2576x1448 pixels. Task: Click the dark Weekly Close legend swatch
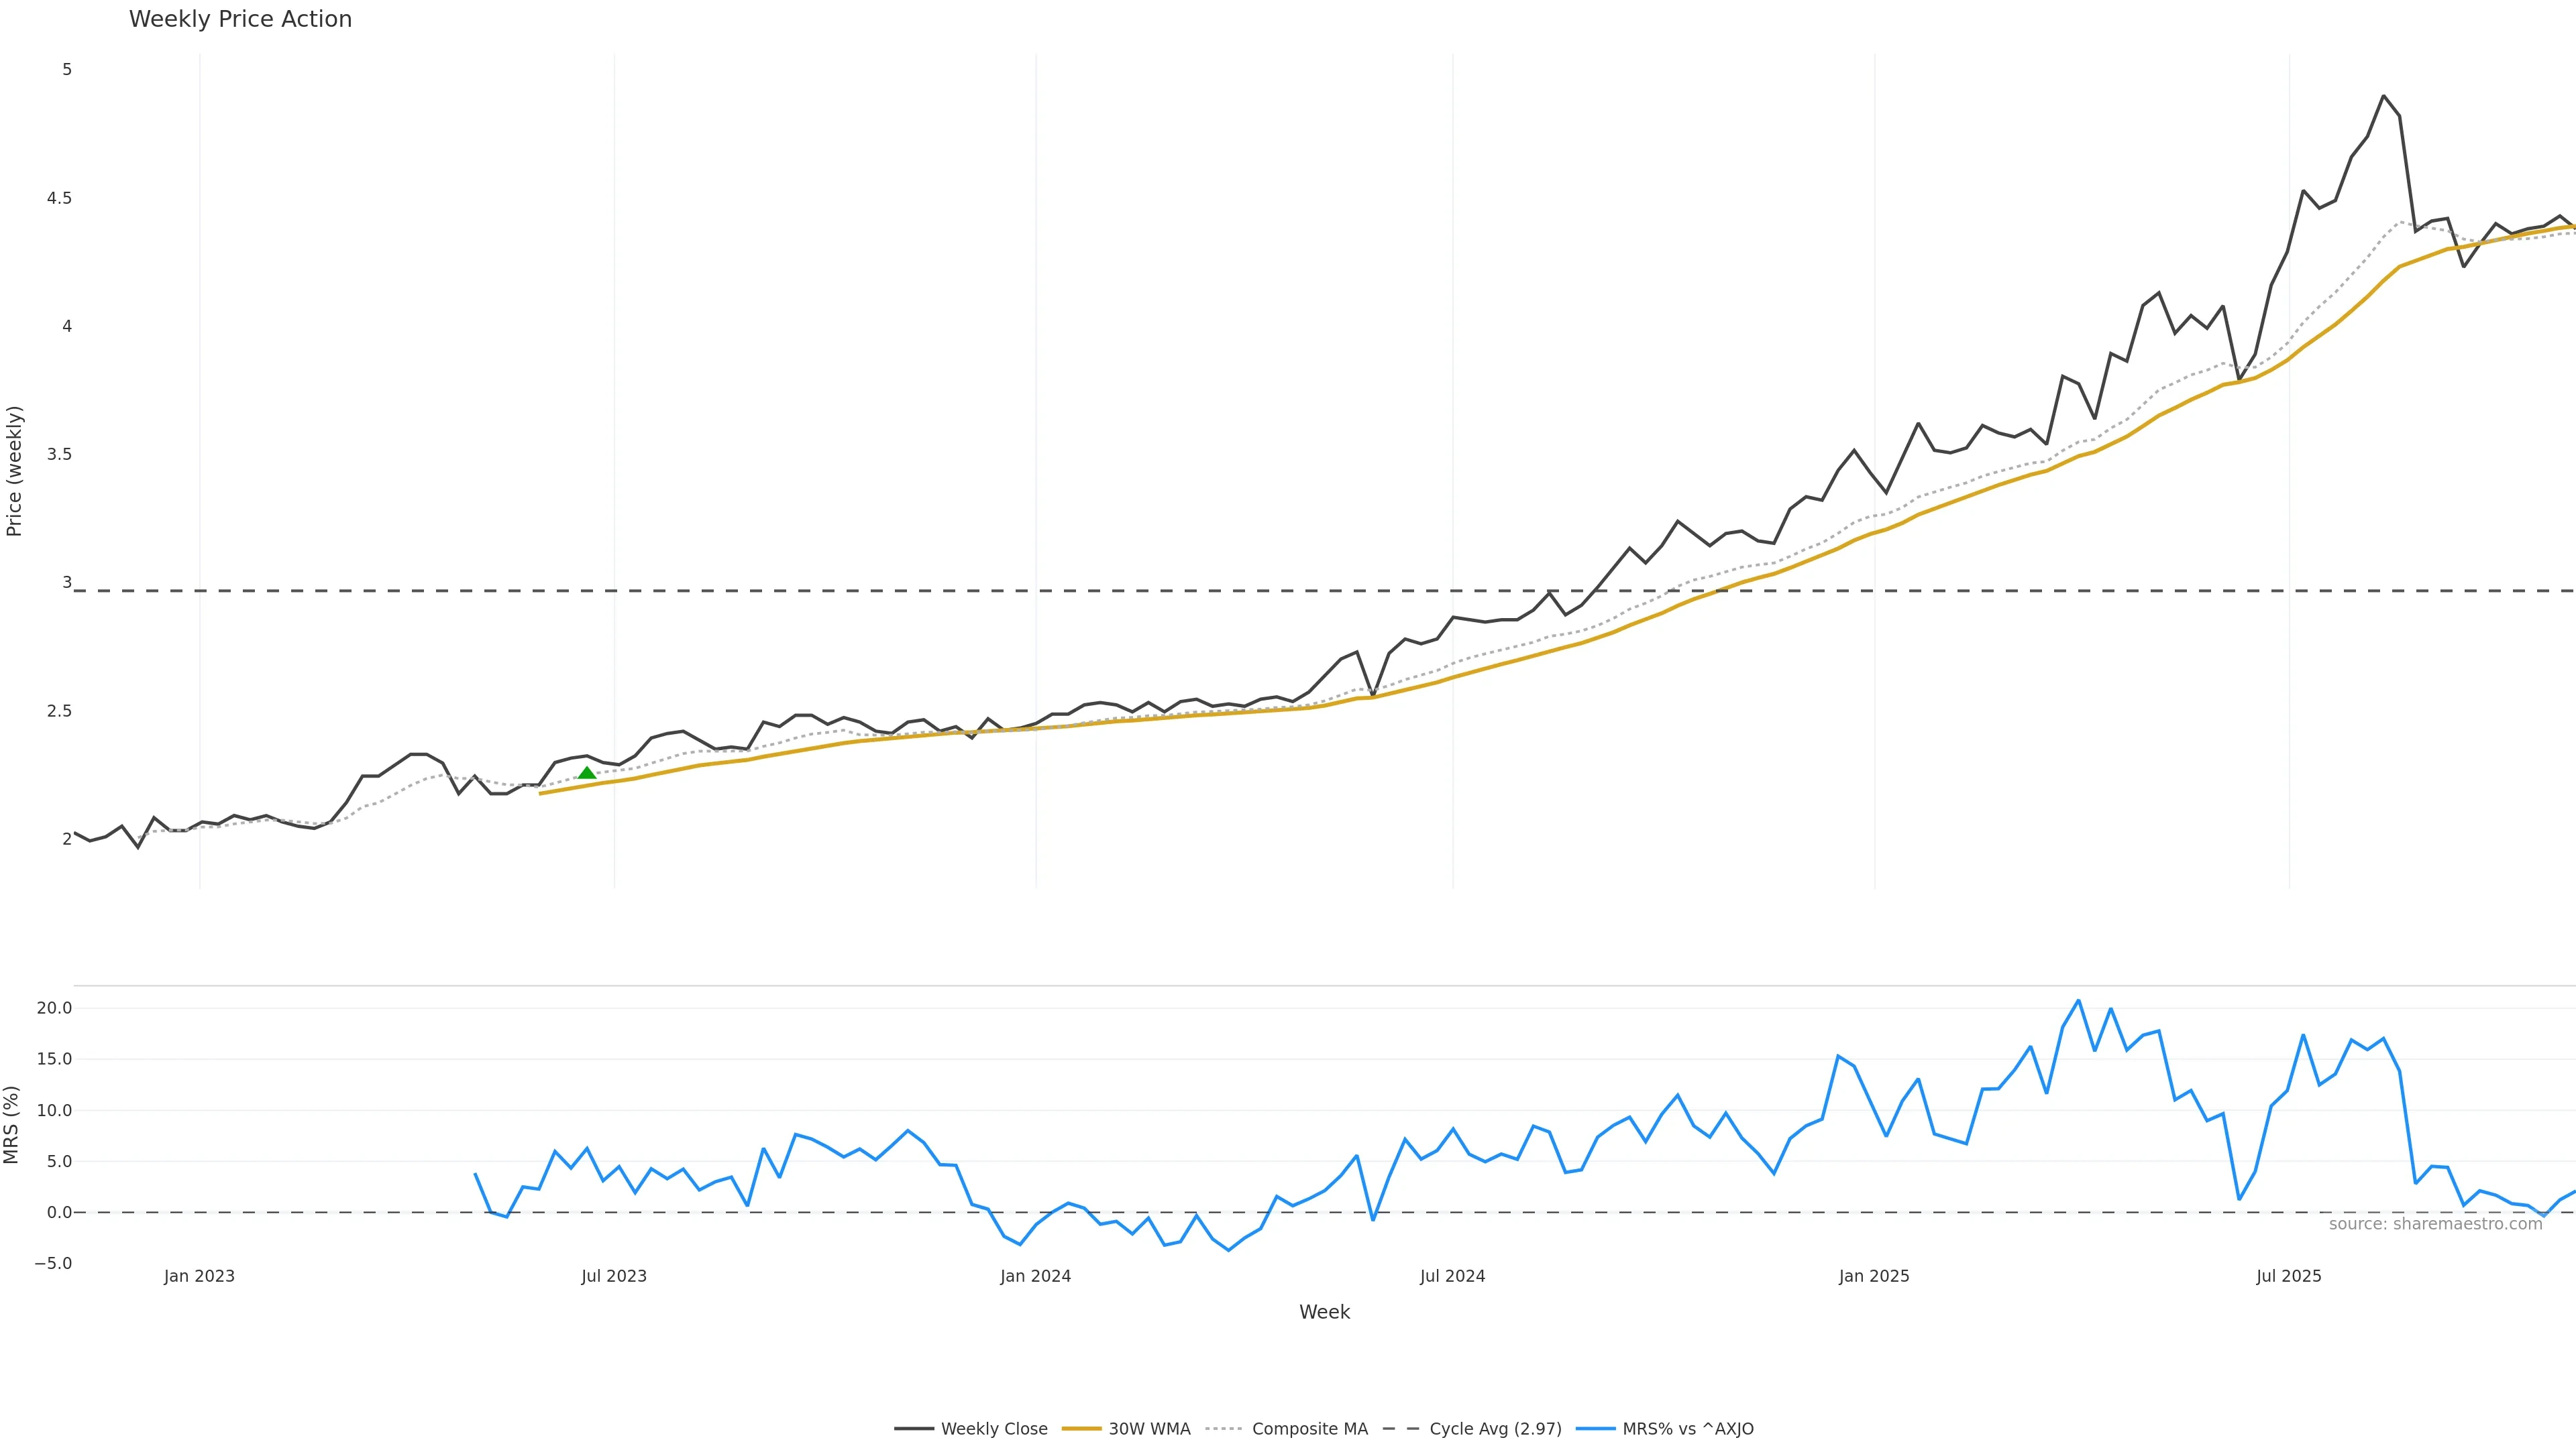[x=914, y=1429]
